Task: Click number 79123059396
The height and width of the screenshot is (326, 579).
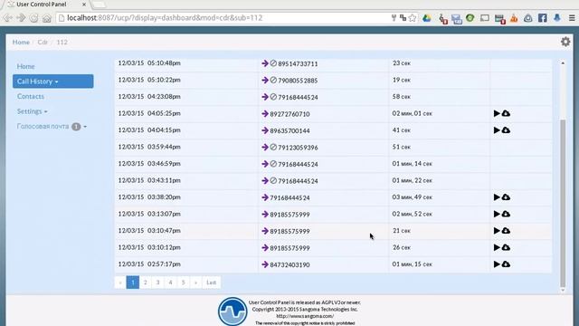Action: coord(298,148)
